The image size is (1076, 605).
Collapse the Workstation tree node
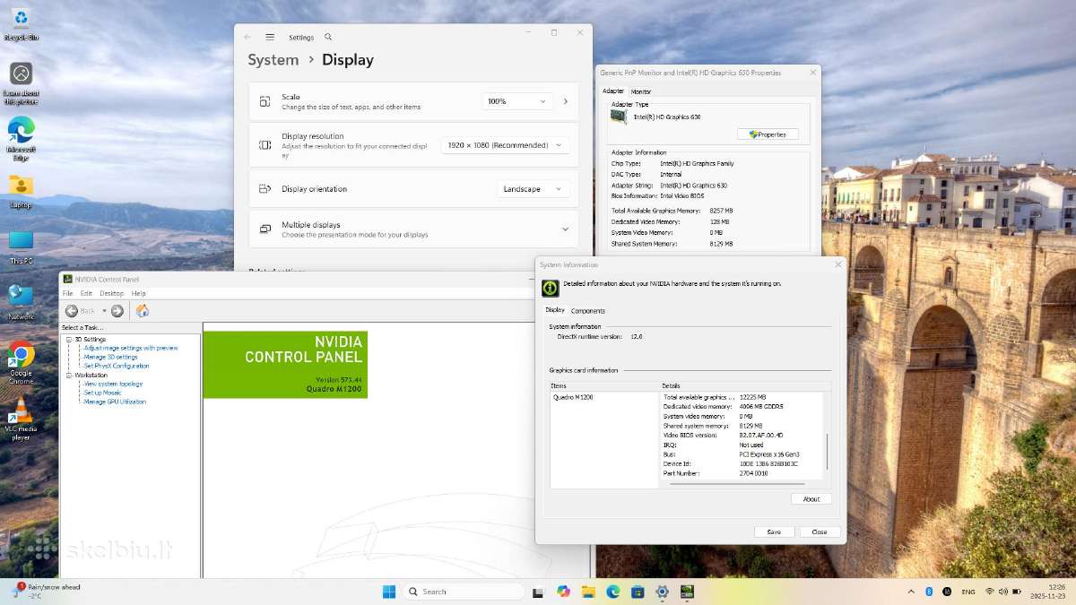[x=70, y=376]
